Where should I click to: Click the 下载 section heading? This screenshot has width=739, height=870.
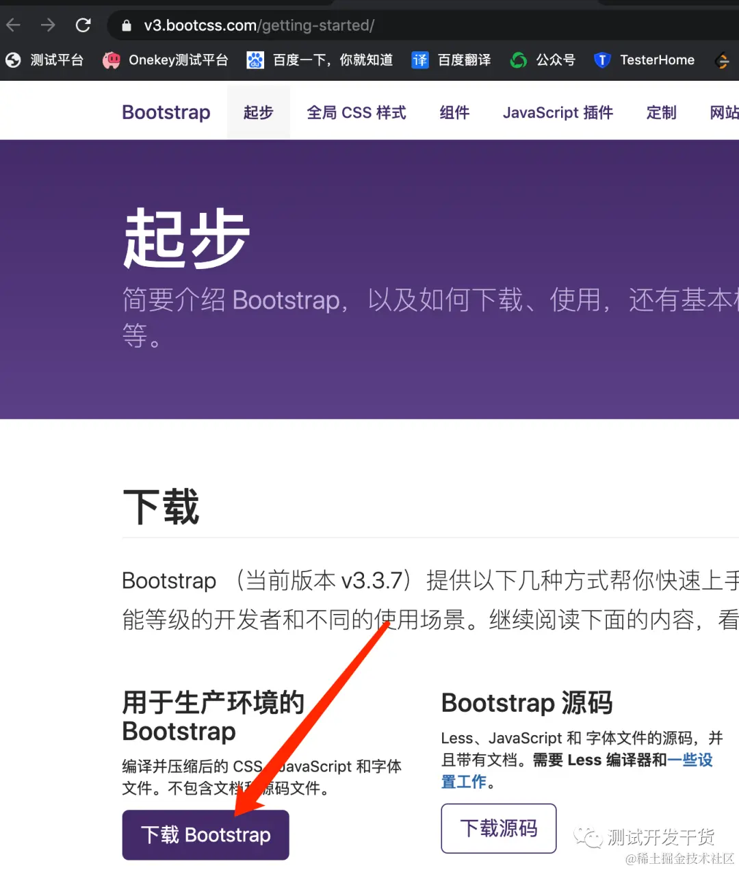click(x=161, y=507)
